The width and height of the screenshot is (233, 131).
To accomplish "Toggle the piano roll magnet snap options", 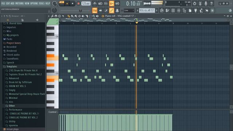I will (56, 16).
